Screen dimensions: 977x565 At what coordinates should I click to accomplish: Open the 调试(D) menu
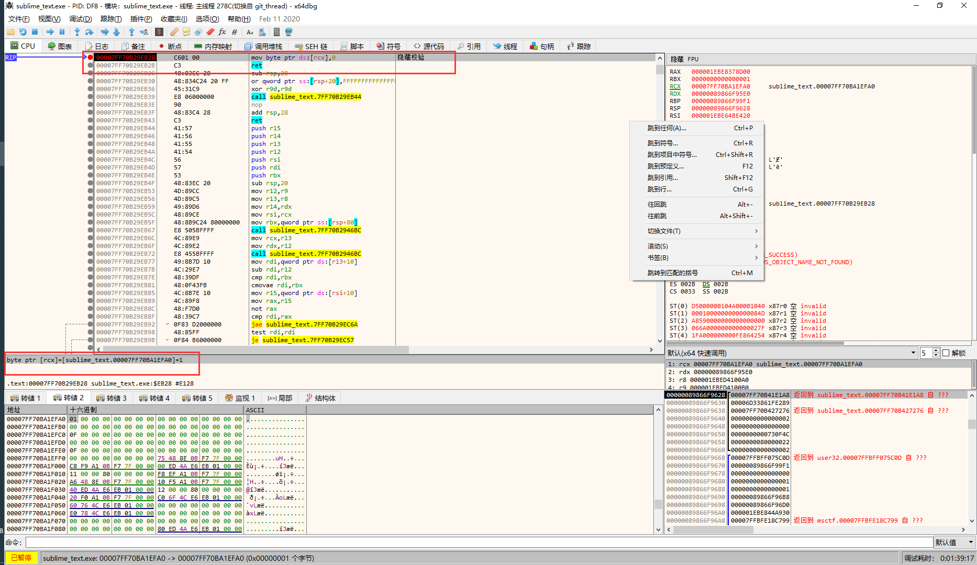(x=80, y=19)
